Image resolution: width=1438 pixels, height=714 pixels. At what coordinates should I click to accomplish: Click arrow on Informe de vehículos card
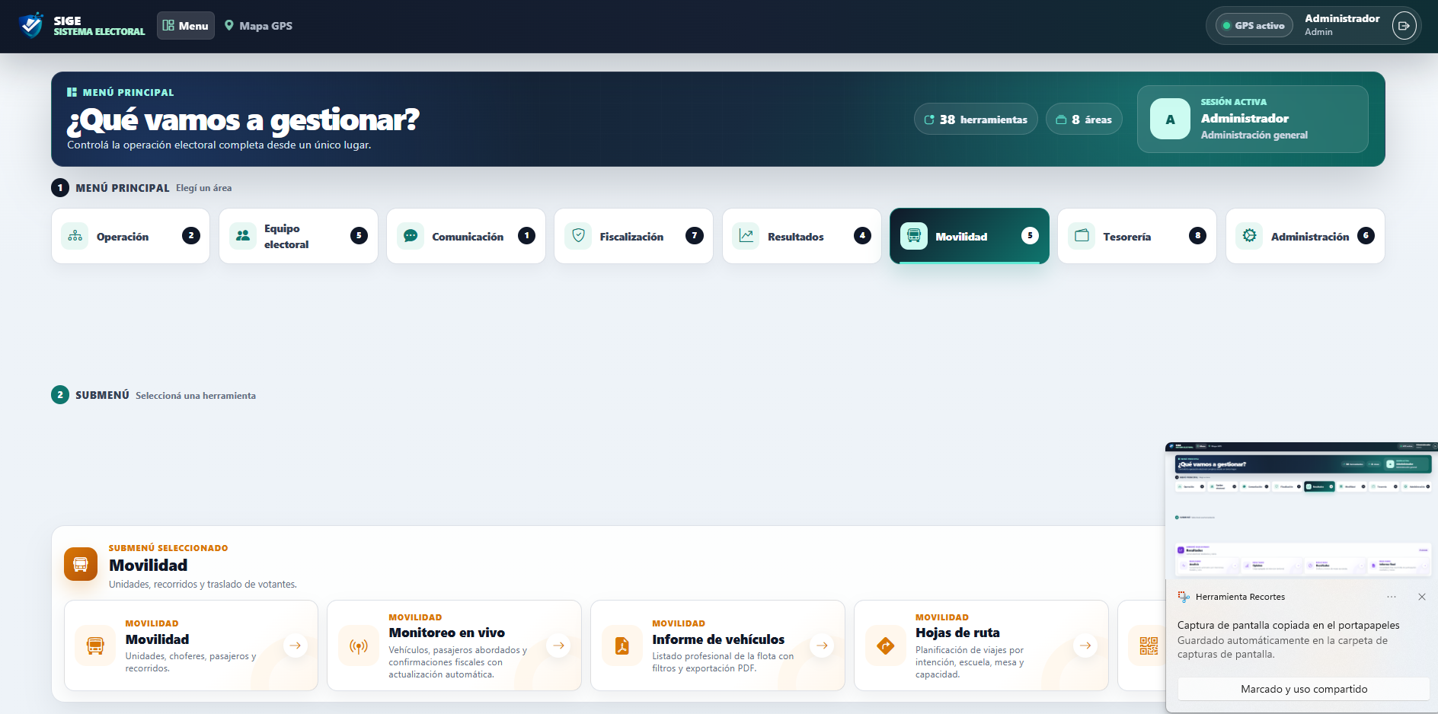click(x=822, y=645)
